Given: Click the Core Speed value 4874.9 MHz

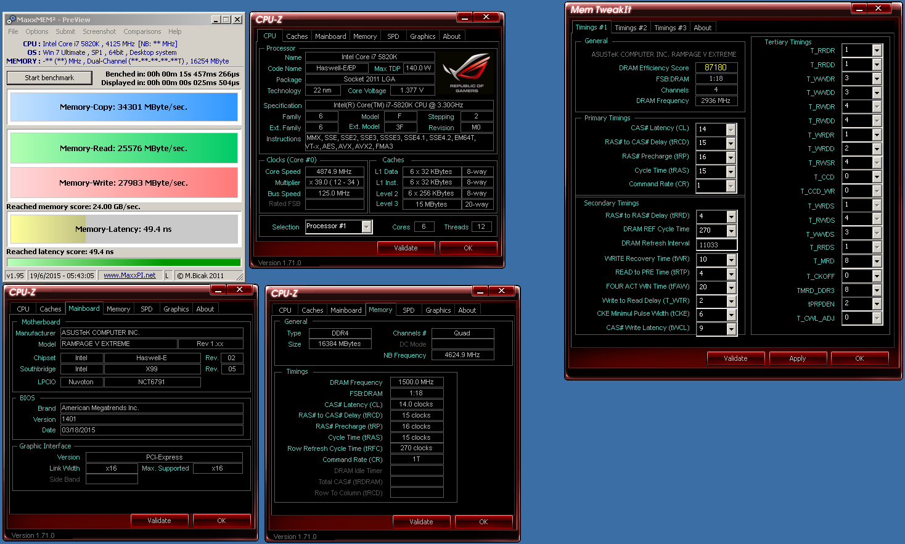Looking at the screenshot, I should 334,171.
